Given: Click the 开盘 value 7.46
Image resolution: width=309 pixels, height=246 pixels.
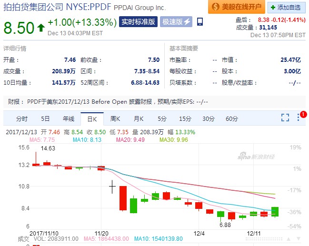Looking at the screenshot, I should click(70, 59).
